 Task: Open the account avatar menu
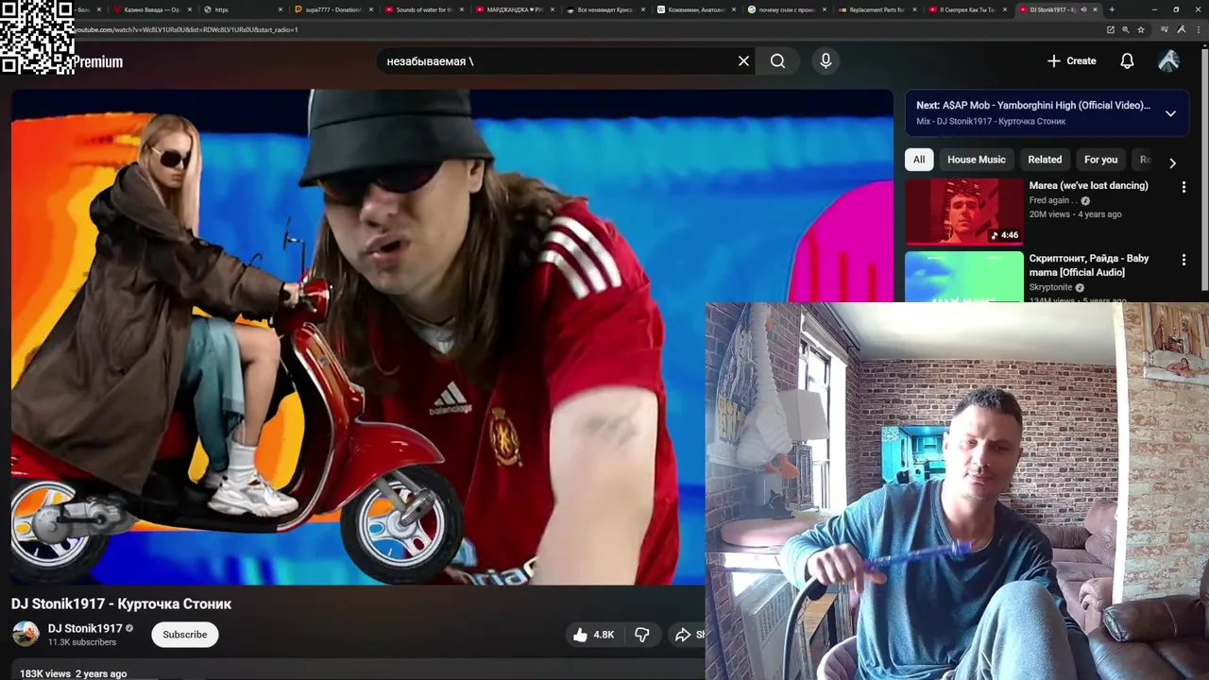click(x=1168, y=61)
